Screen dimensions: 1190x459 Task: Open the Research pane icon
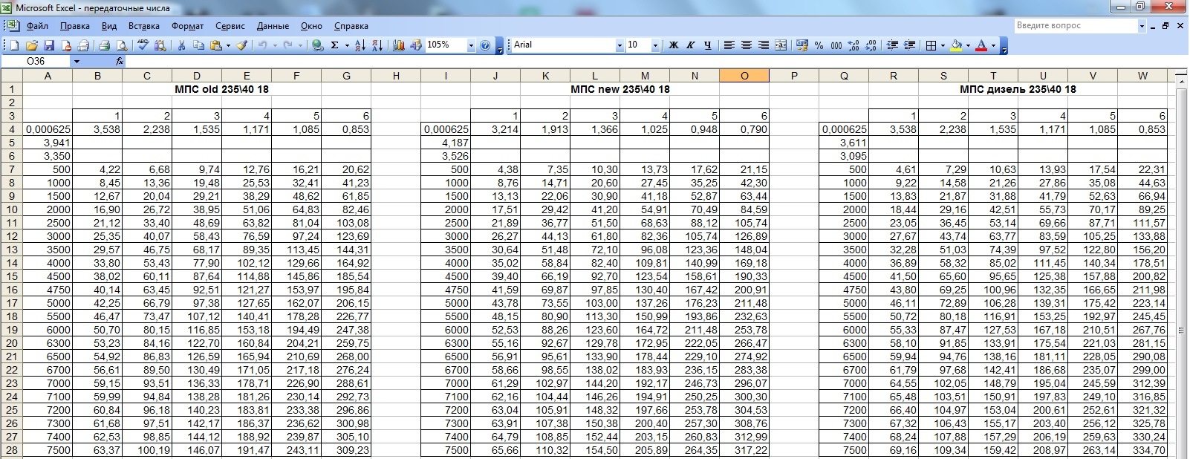[160, 45]
